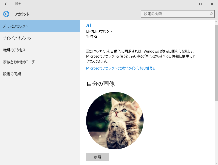Viewport: 218px width, 165px height.
Task: Maximize the 設定 window
Action: pyautogui.click(x=201, y=4)
